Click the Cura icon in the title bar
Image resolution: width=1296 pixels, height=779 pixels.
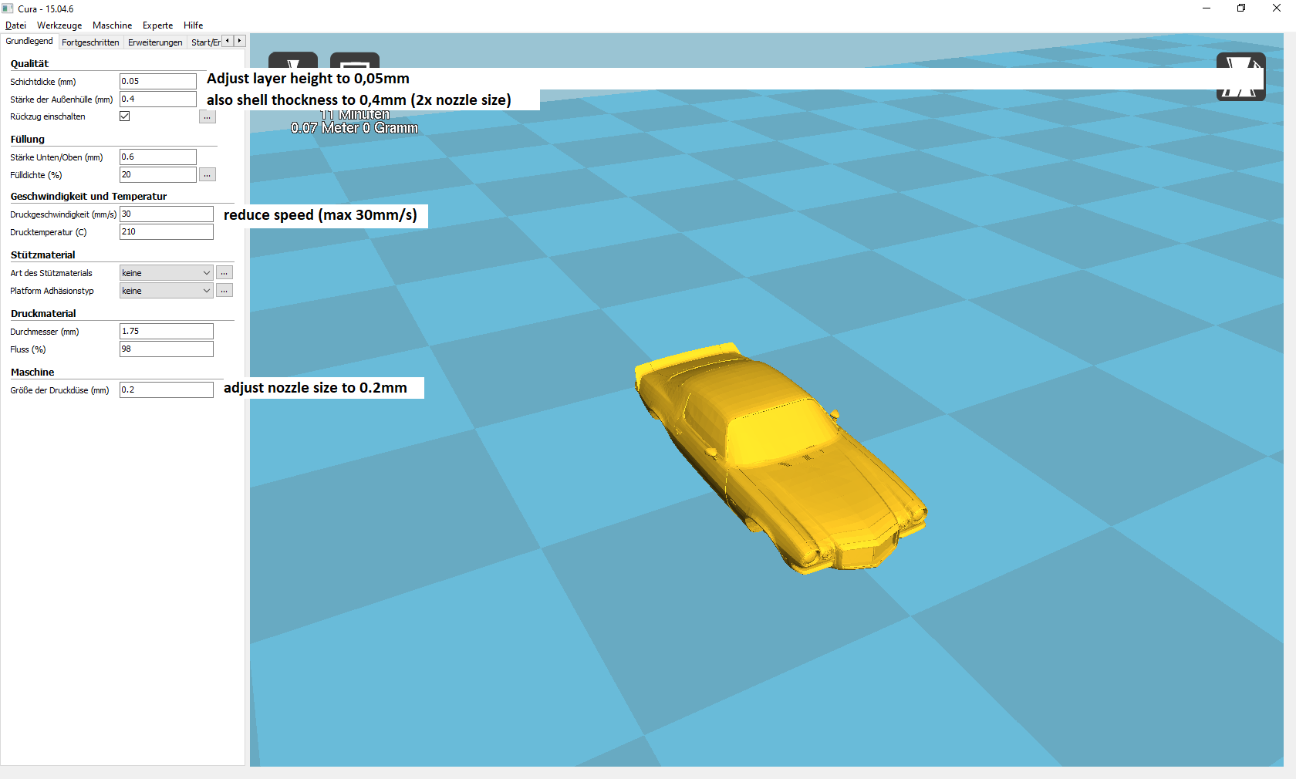8,8
